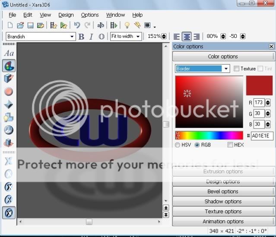Click the canvas vertical scrollbar thumb
This screenshot has width=276, height=237.
[166, 124]
